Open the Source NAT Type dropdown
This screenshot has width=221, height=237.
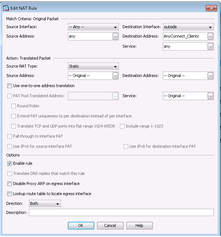tap(93, 66)
